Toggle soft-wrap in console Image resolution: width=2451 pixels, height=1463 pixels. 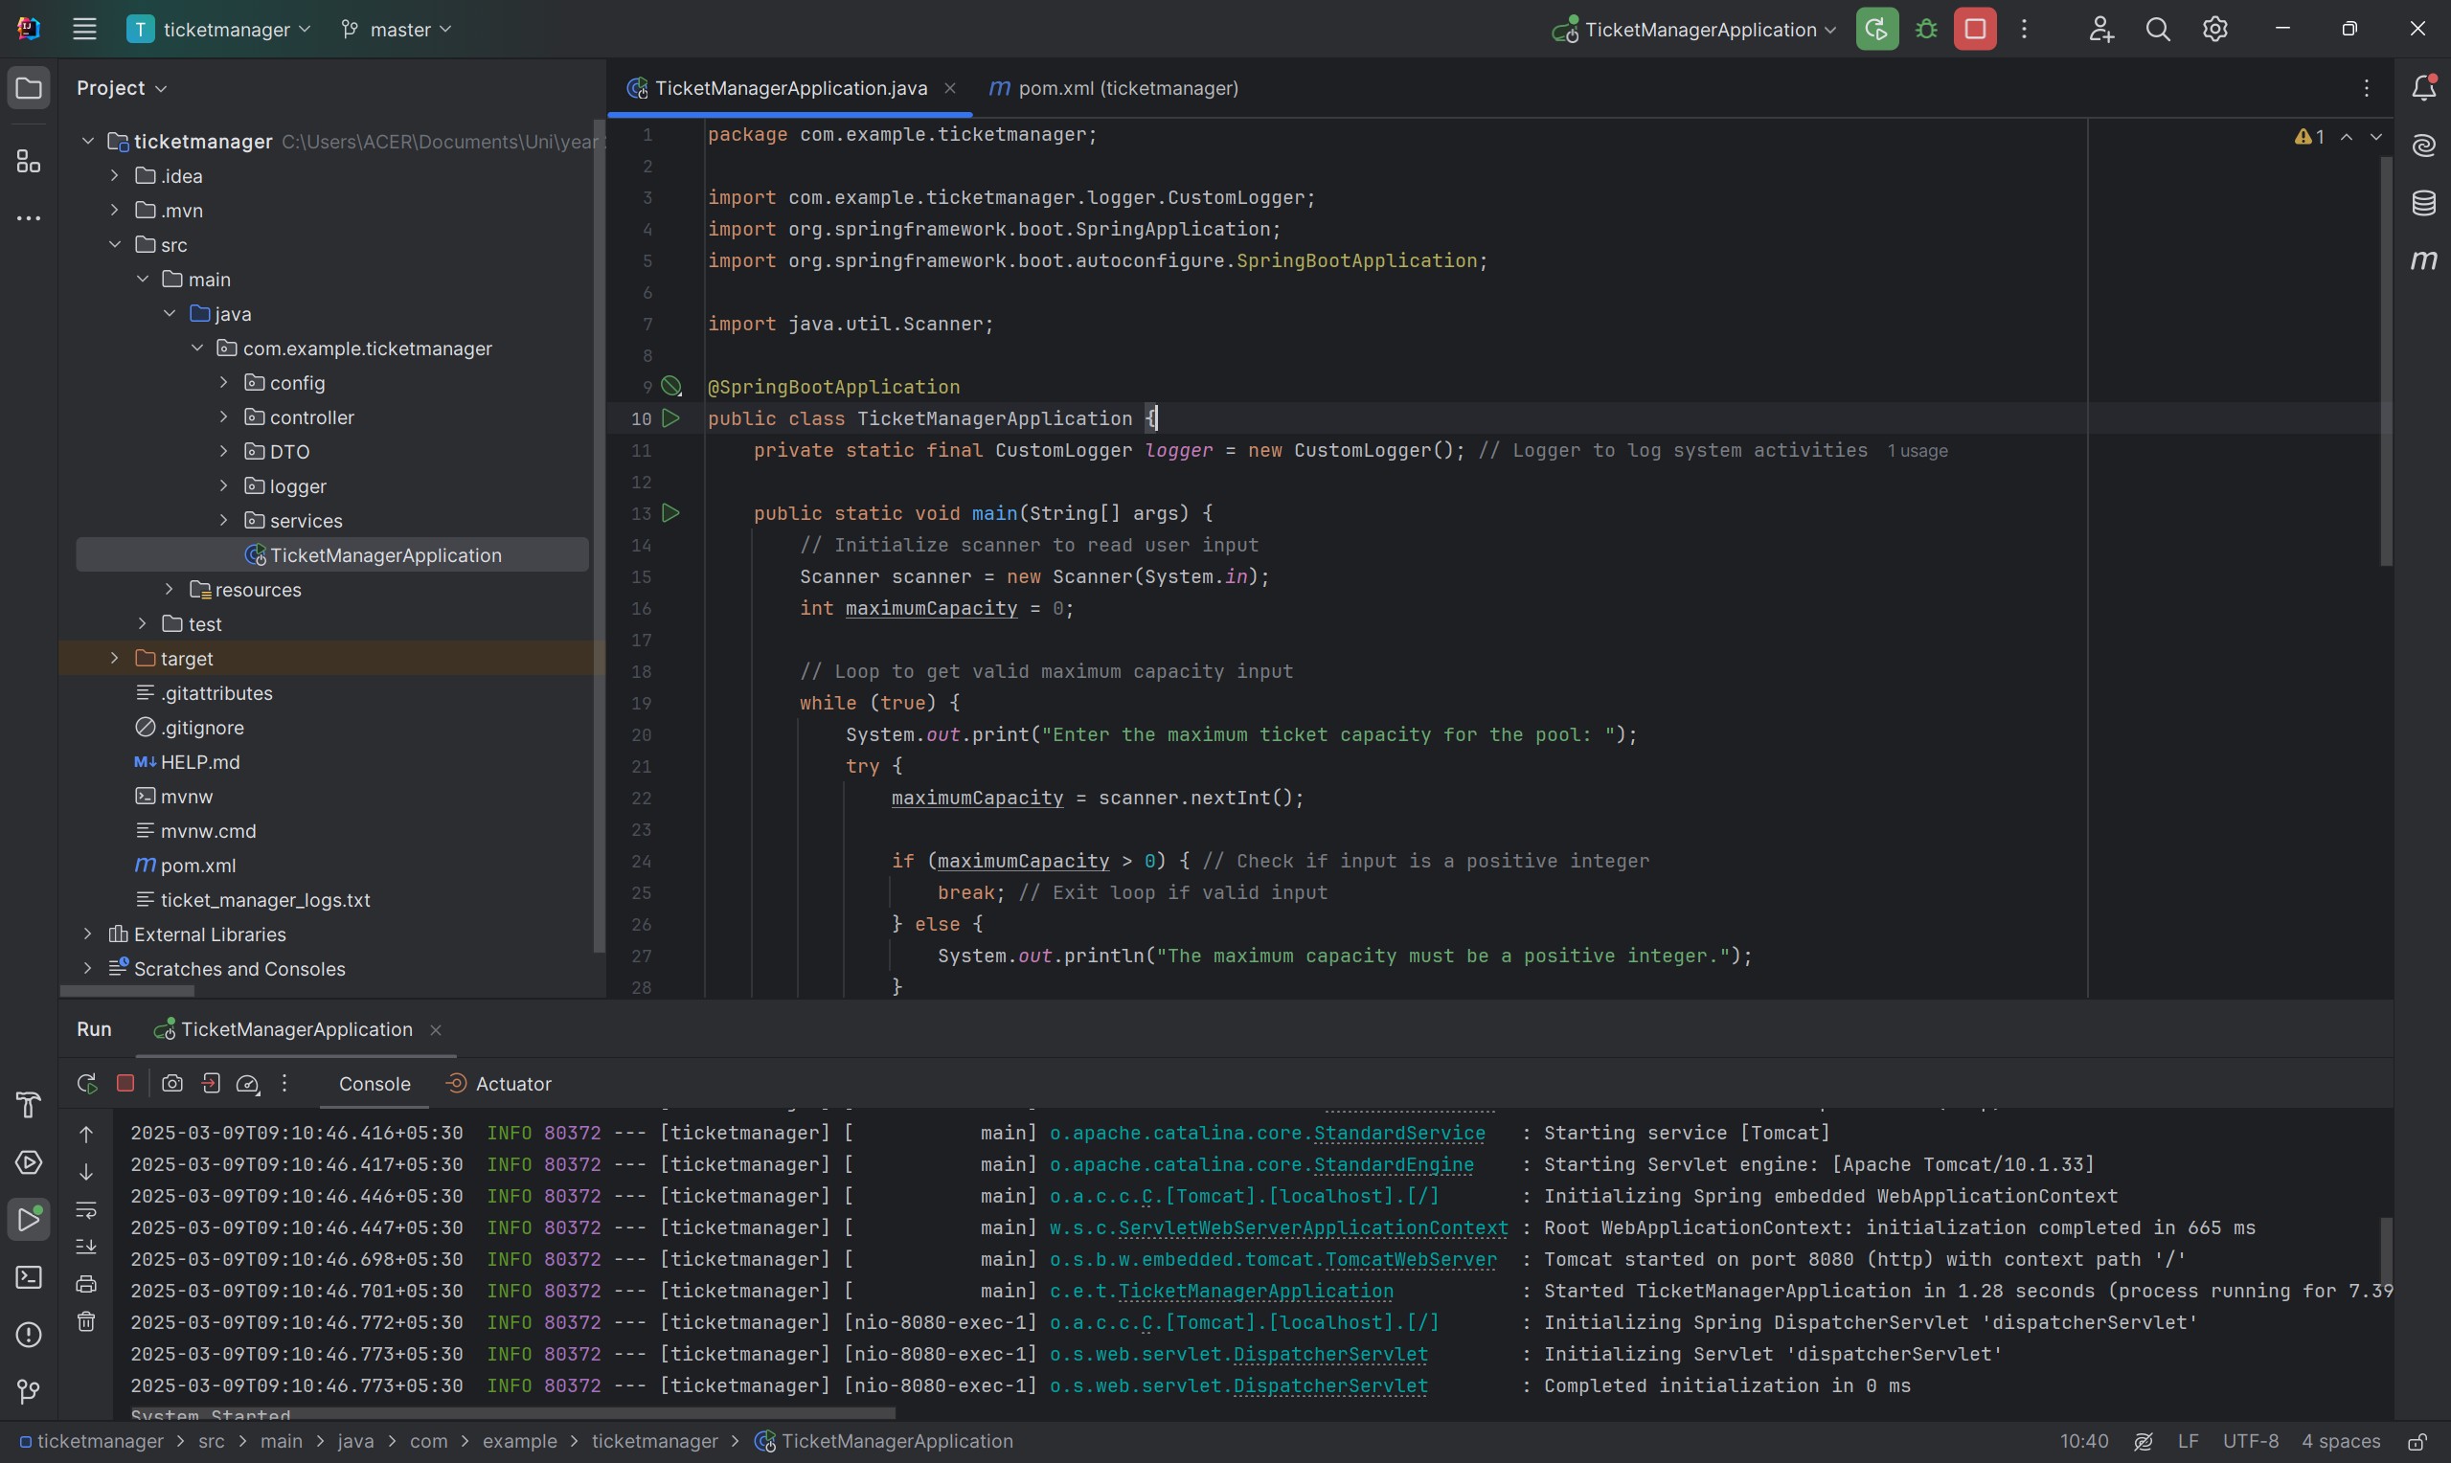86,1209
